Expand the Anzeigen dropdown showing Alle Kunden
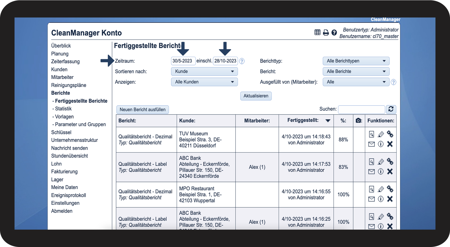The image size is (450, 247). pos(204,82)
